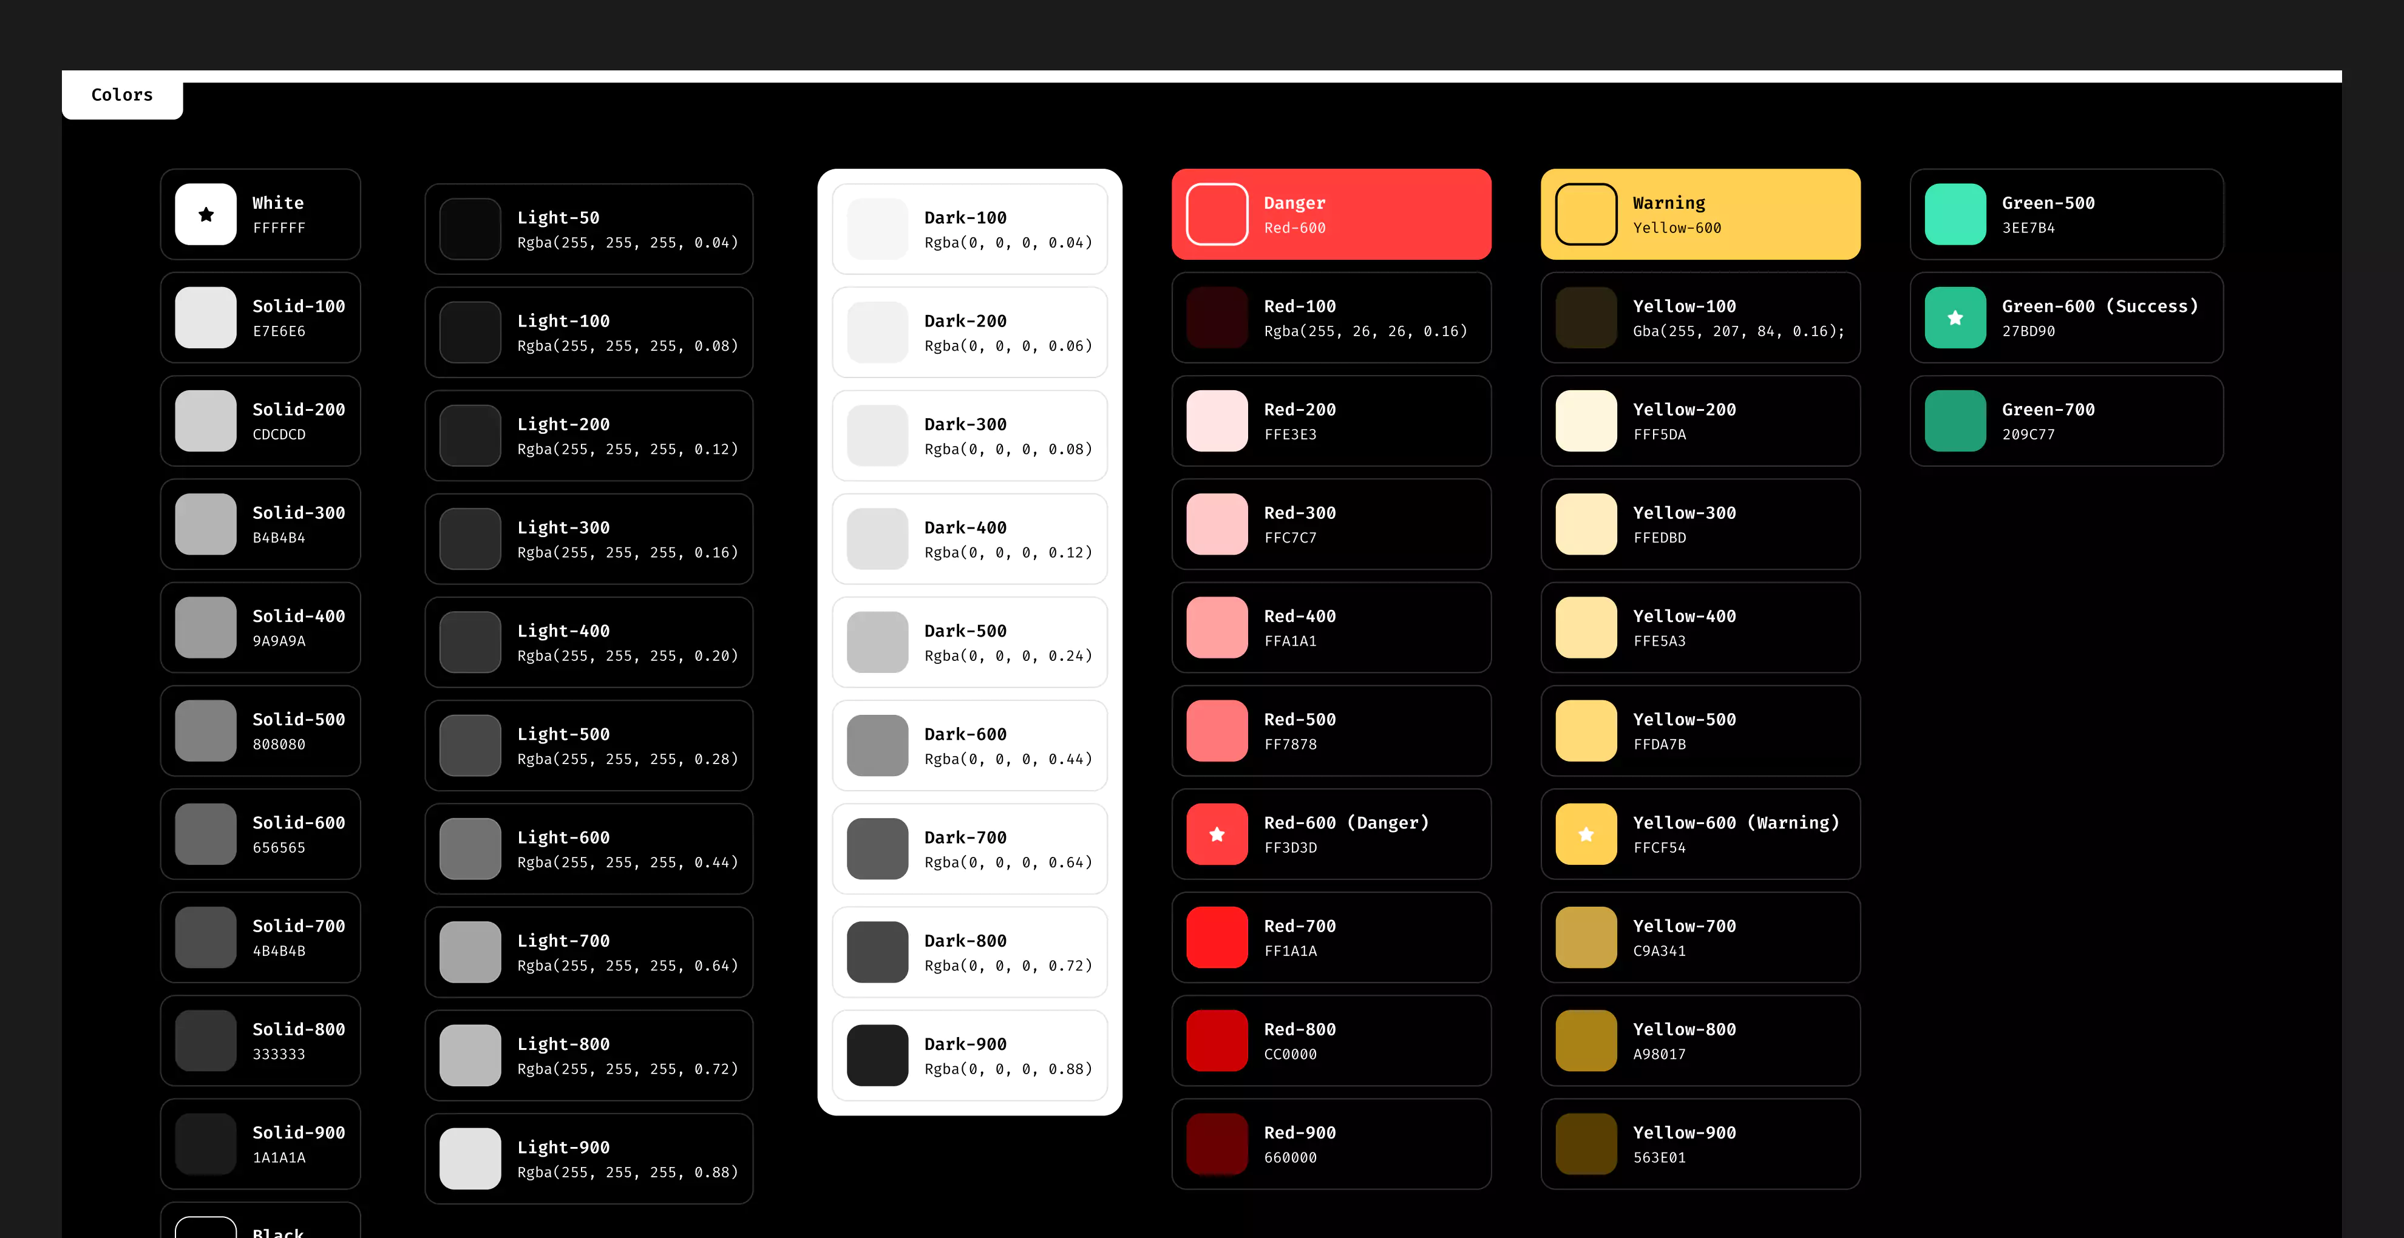The image size is (2404, 1238).
Task: Pick the Dark-900 swatch in white panel
Action: 877,1055
